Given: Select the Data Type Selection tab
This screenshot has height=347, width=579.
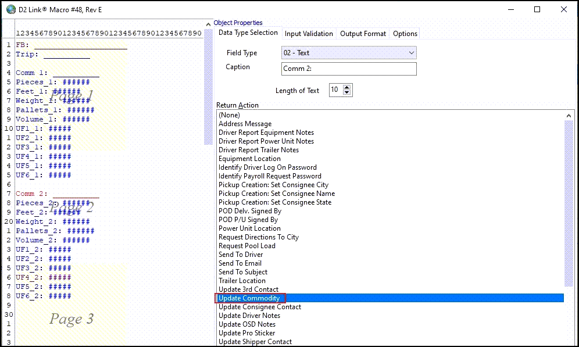Looking at the screenshot, I should (248, 33).
